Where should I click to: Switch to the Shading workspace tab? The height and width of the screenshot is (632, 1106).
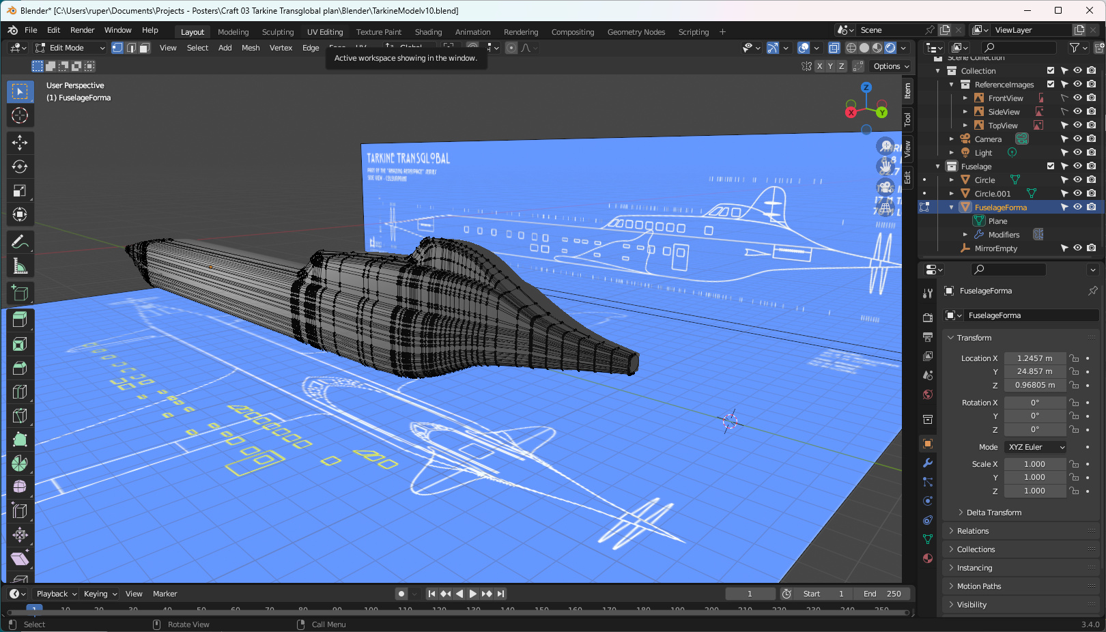point(428,32)
